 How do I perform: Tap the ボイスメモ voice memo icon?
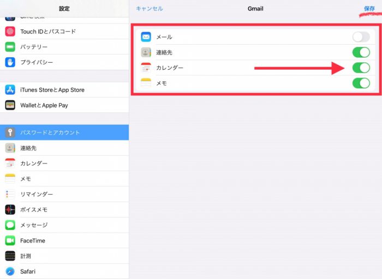(x=10, y=210)
